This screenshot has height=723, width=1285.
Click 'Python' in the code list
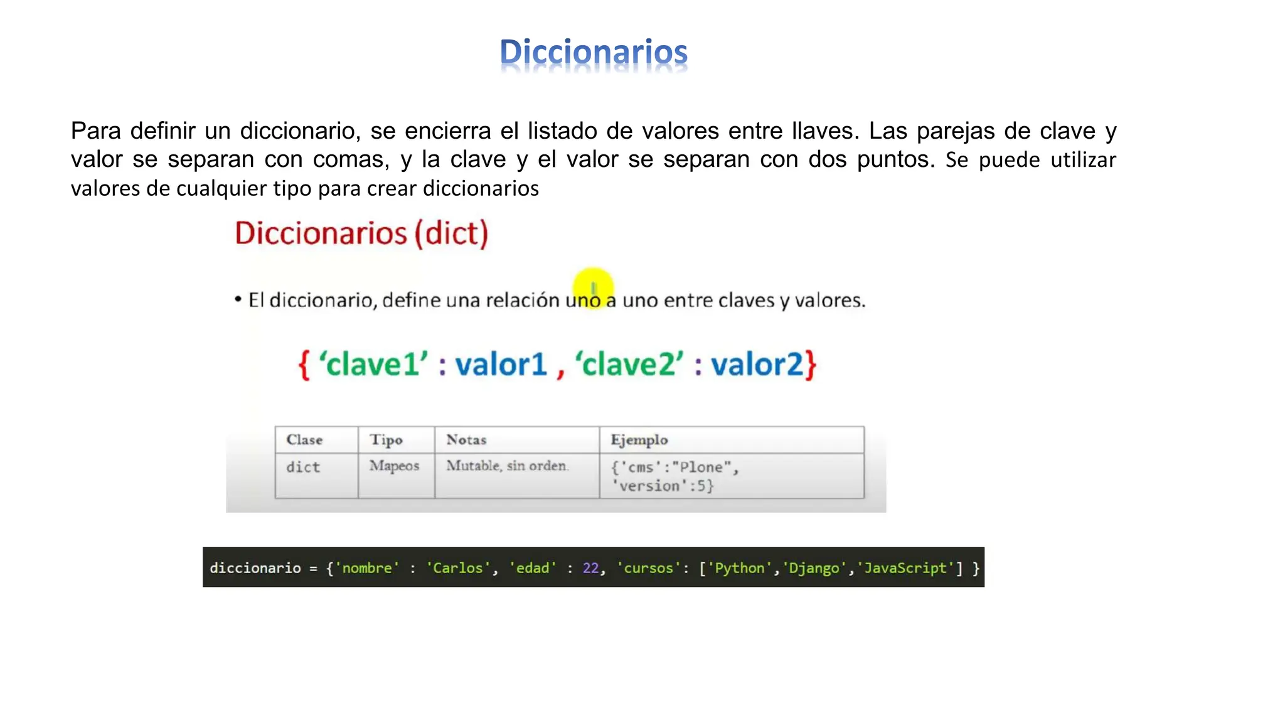pos(740,568)
